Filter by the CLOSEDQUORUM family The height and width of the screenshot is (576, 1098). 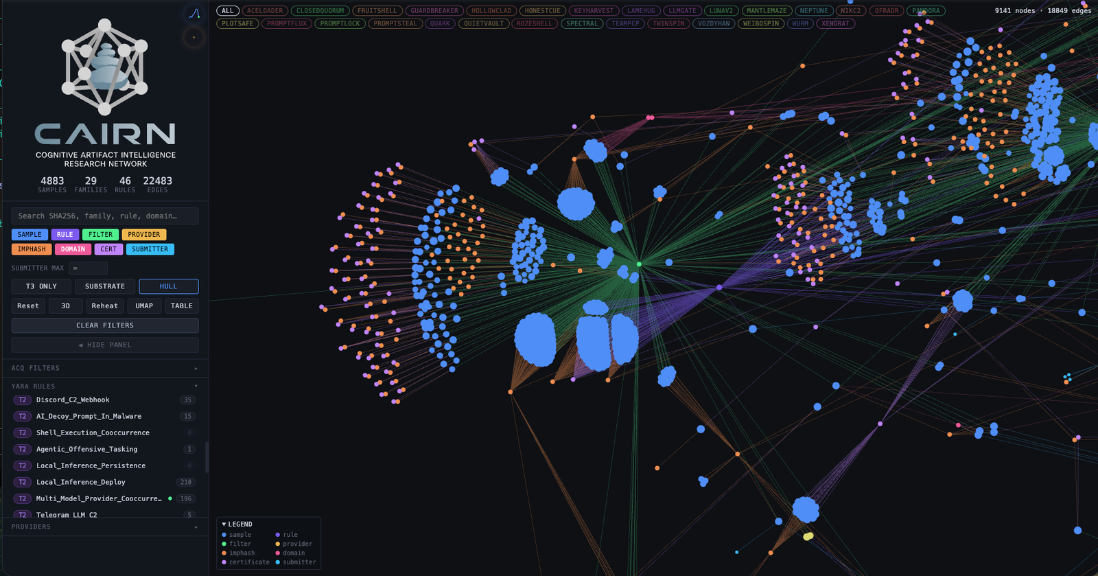coord(320,11)
